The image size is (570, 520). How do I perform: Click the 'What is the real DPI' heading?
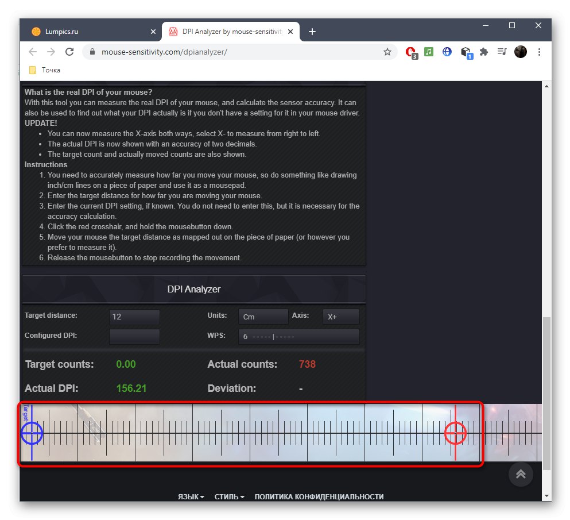(88, 92)
